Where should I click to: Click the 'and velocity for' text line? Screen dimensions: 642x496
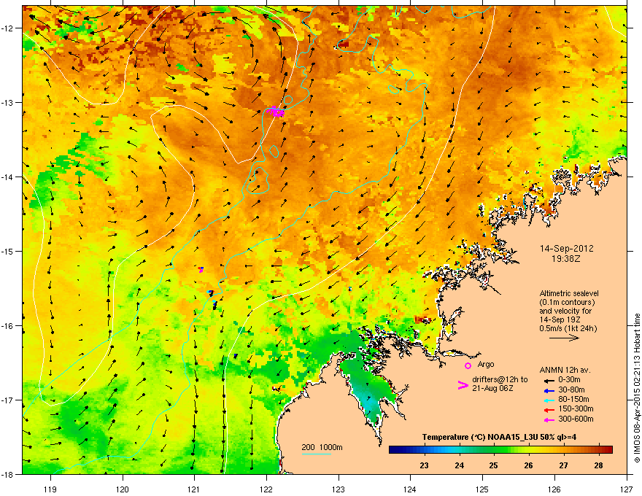pyautogui.click(x=565, y=311)
